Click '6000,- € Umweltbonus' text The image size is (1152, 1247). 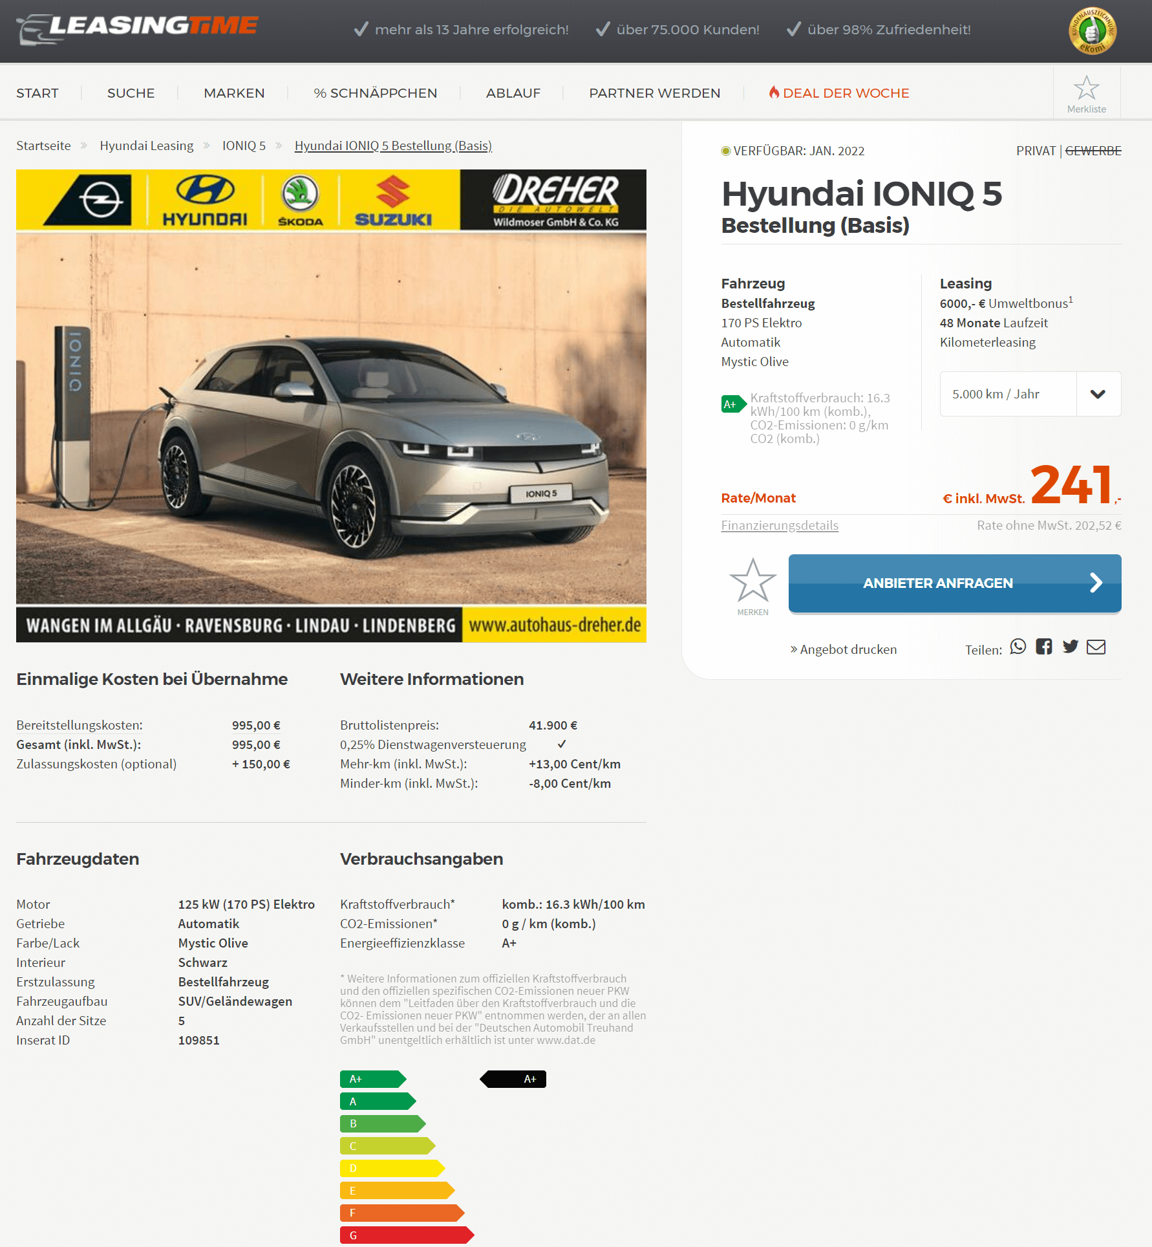click(x=1006, y=303)
